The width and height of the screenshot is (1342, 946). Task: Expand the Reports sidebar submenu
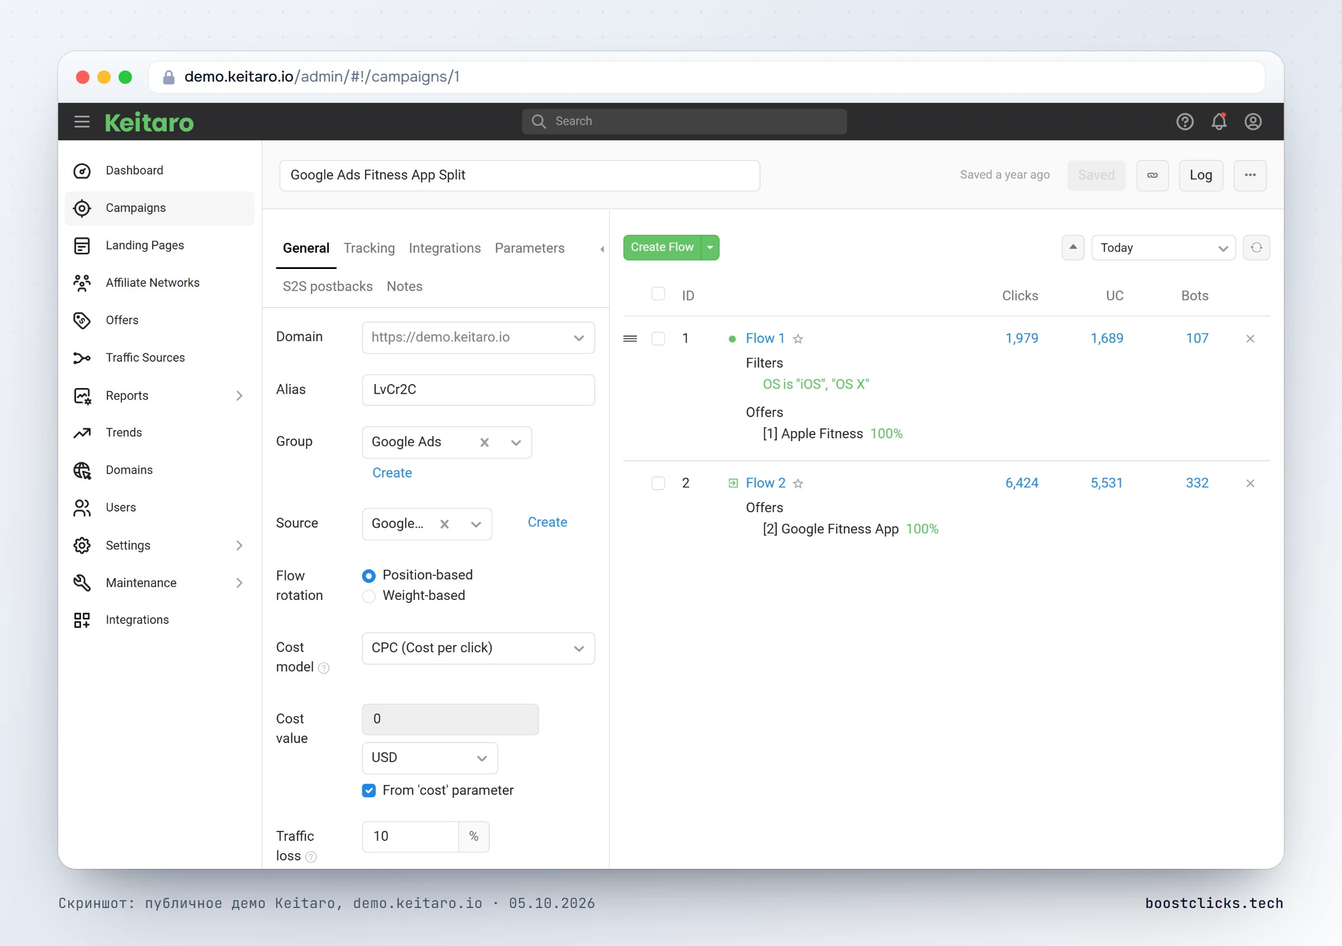pos(239,396)
